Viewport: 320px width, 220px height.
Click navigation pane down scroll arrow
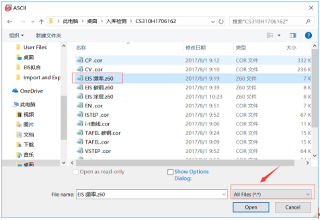pyautogui.click(x=64, y=163)
